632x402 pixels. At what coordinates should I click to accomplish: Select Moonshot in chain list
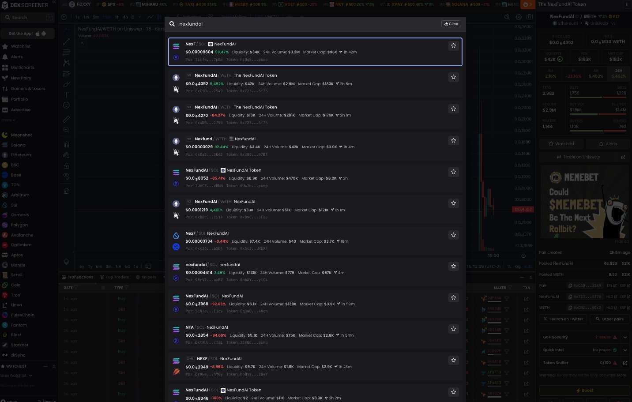pyautogui.click(x=21, y=135)
